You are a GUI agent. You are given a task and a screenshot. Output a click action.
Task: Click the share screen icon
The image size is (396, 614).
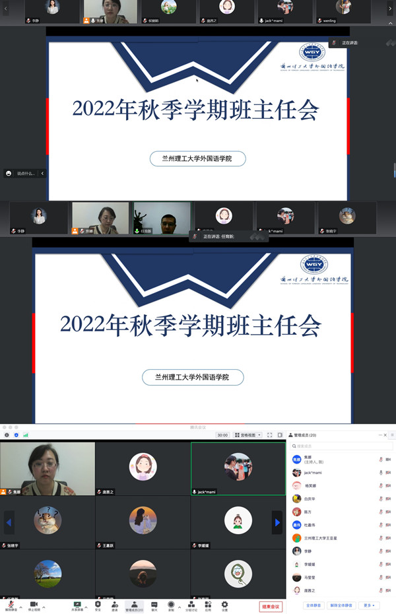[x=77, y=604]
